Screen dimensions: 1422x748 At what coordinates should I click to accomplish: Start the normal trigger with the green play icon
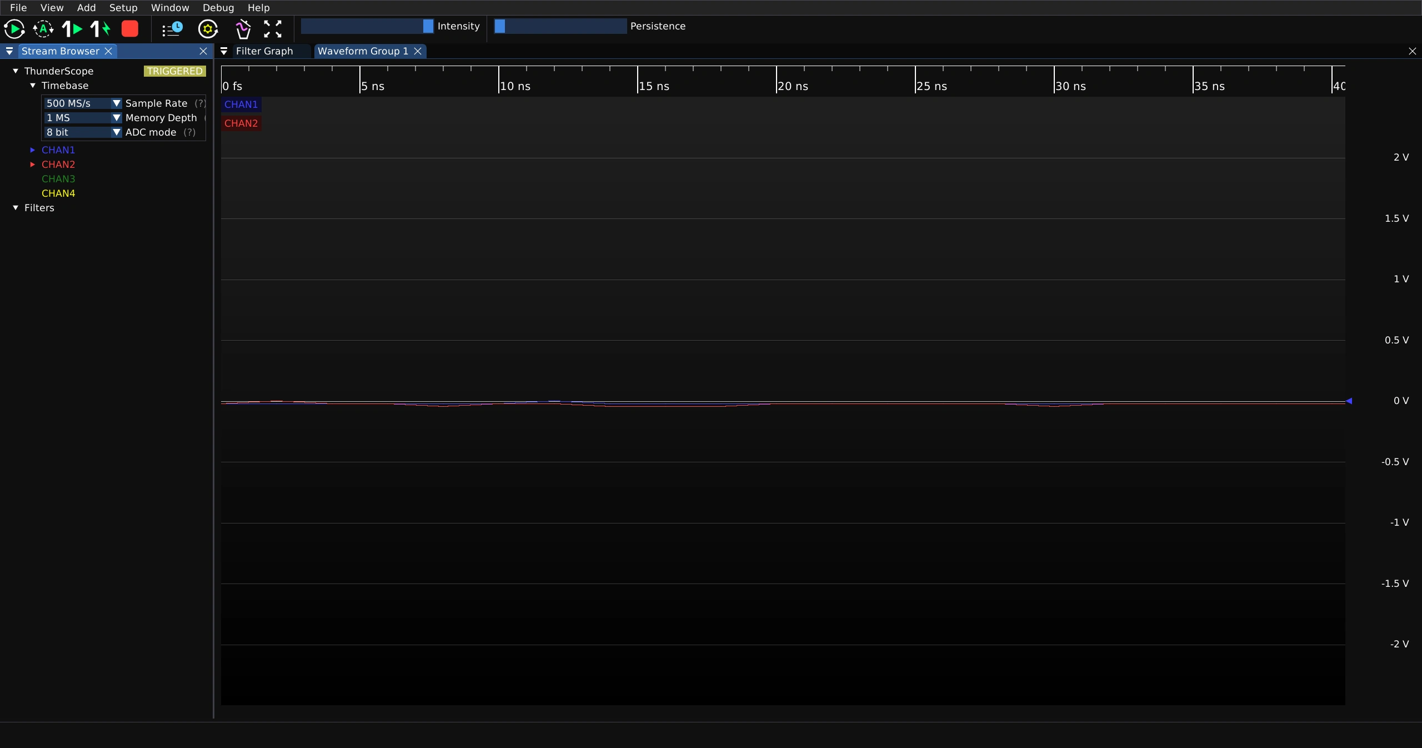pos(14,29)
